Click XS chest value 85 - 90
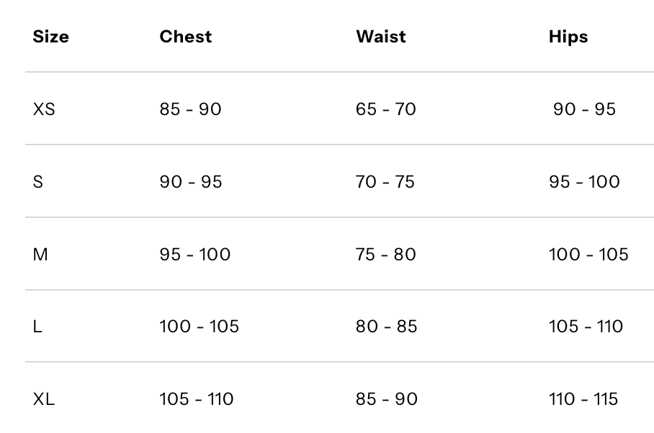The image size is (654, 433). pyautogui.click(x=190, y=109)
